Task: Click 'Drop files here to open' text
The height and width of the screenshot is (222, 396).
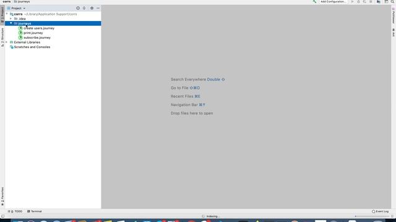Action: click(192, 113)
